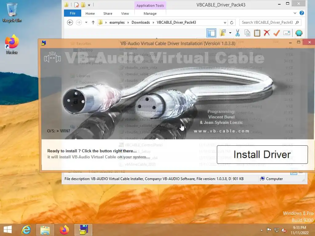This screenshot has width=315, height=236.
Task: Open the Firefox desktop shortcut
Action: (x=12, y=44)
